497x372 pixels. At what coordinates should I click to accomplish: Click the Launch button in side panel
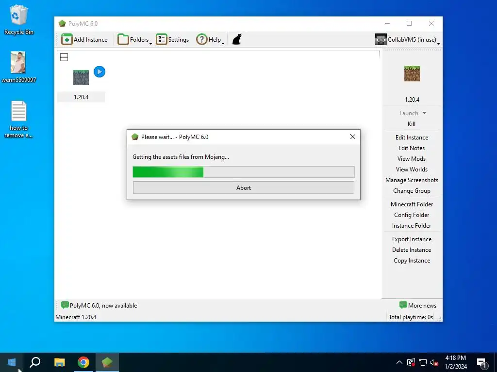[x=409, y=113]
